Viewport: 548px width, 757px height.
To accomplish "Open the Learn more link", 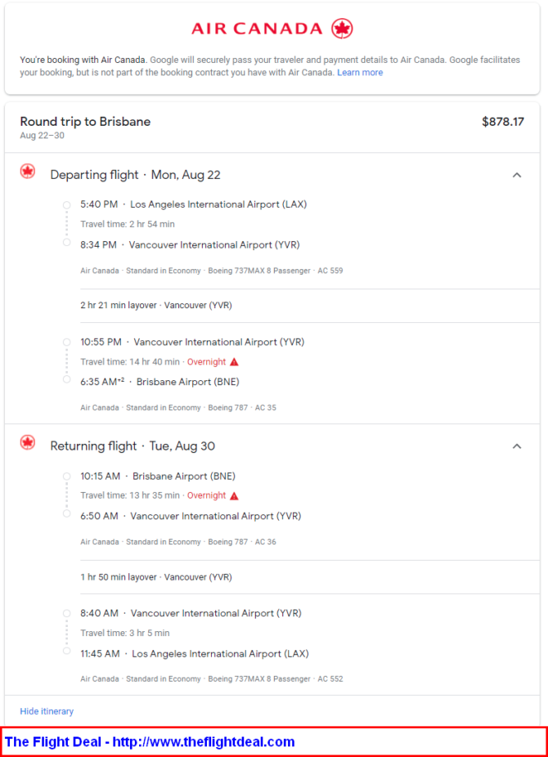I will pos(360,73).
